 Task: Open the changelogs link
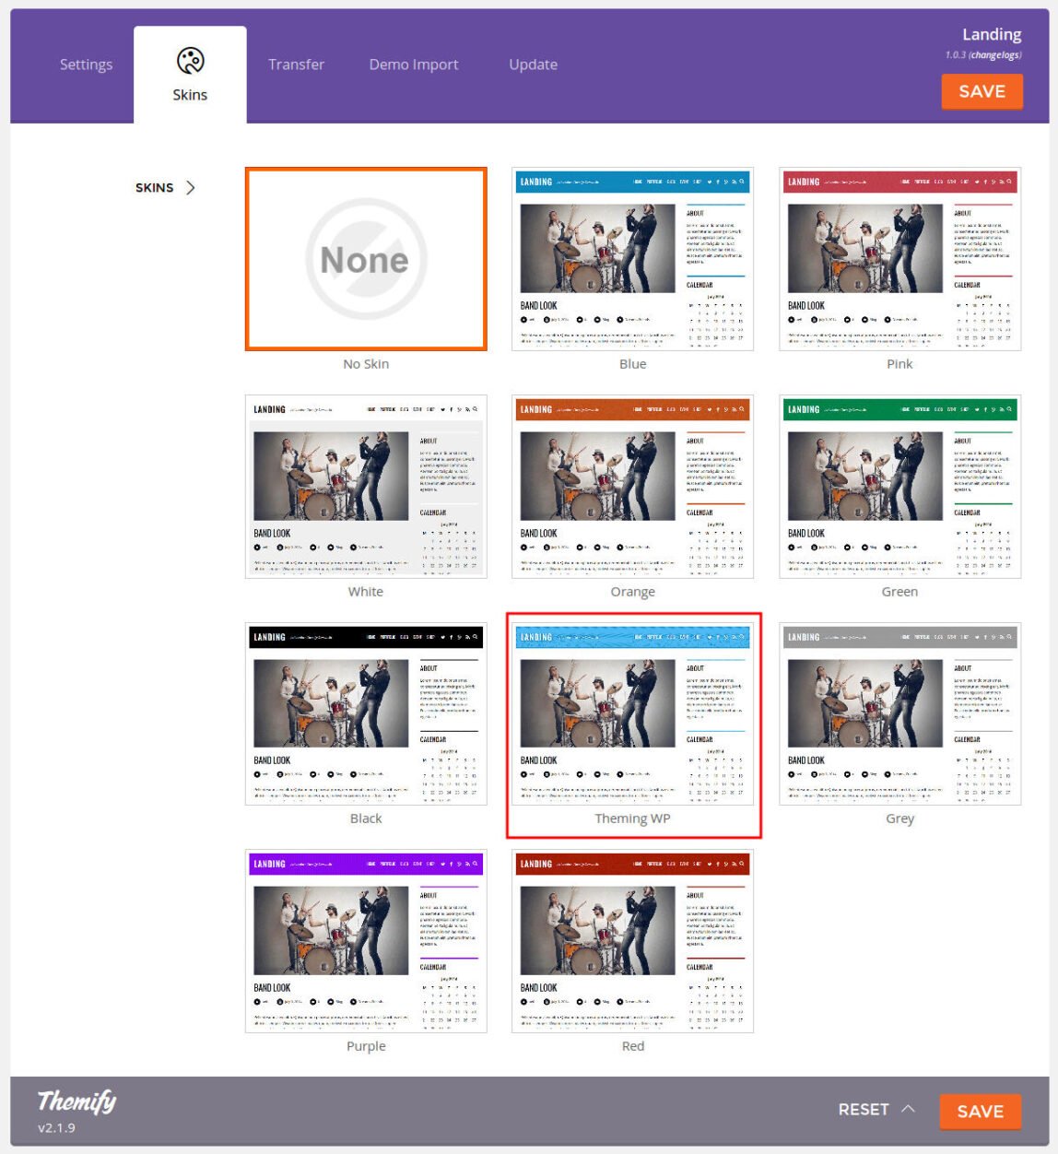993,55
